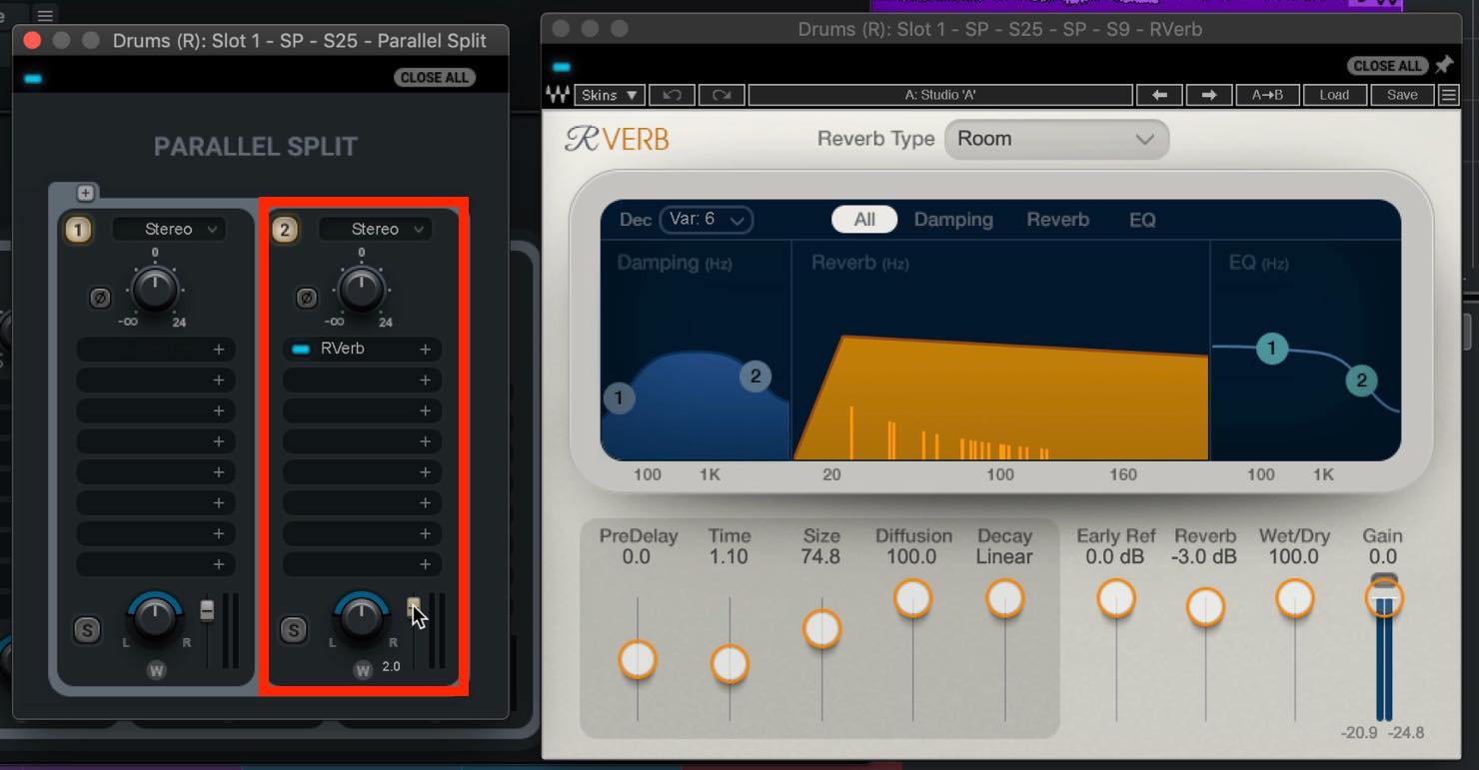The width and height of the screenshot is (1479, 770).
Task: Load previous preset with left arrow
Action: click(1159, 95)
